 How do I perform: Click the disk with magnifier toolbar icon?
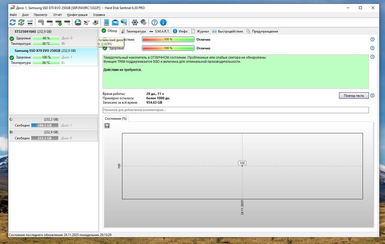[67, 23]
